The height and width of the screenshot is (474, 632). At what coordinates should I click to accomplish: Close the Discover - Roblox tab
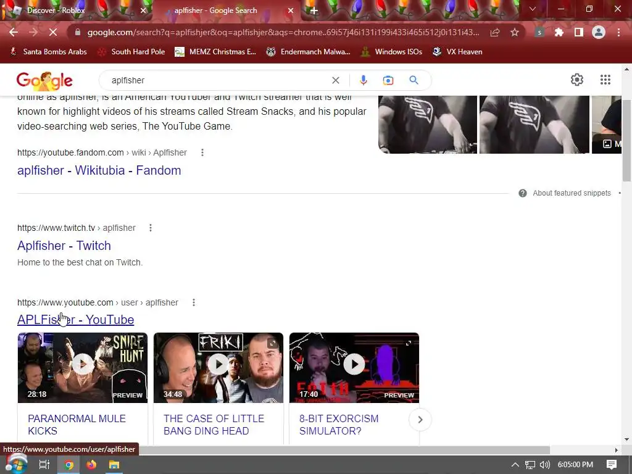pyautogui.click(x=143, y=10)
